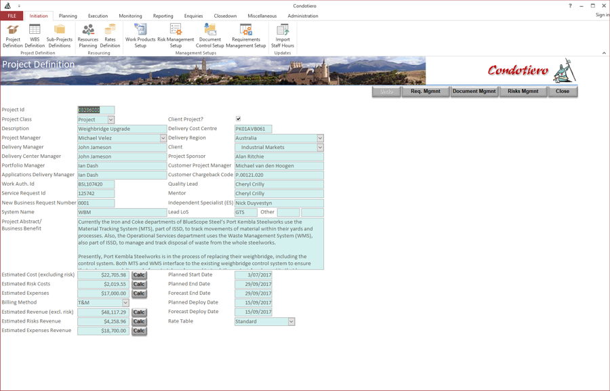The width and height of the screenshot is (610, 391).
Task: Open Work Products Setup
Action: point(140,35)
